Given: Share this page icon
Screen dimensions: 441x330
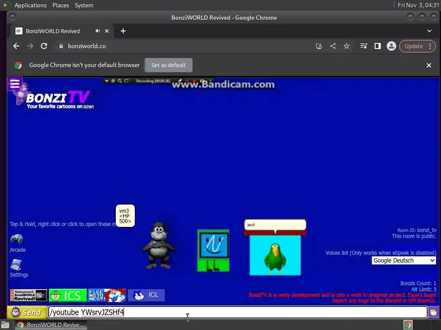Looking at the screenshot, I should [x=333, y=46].
